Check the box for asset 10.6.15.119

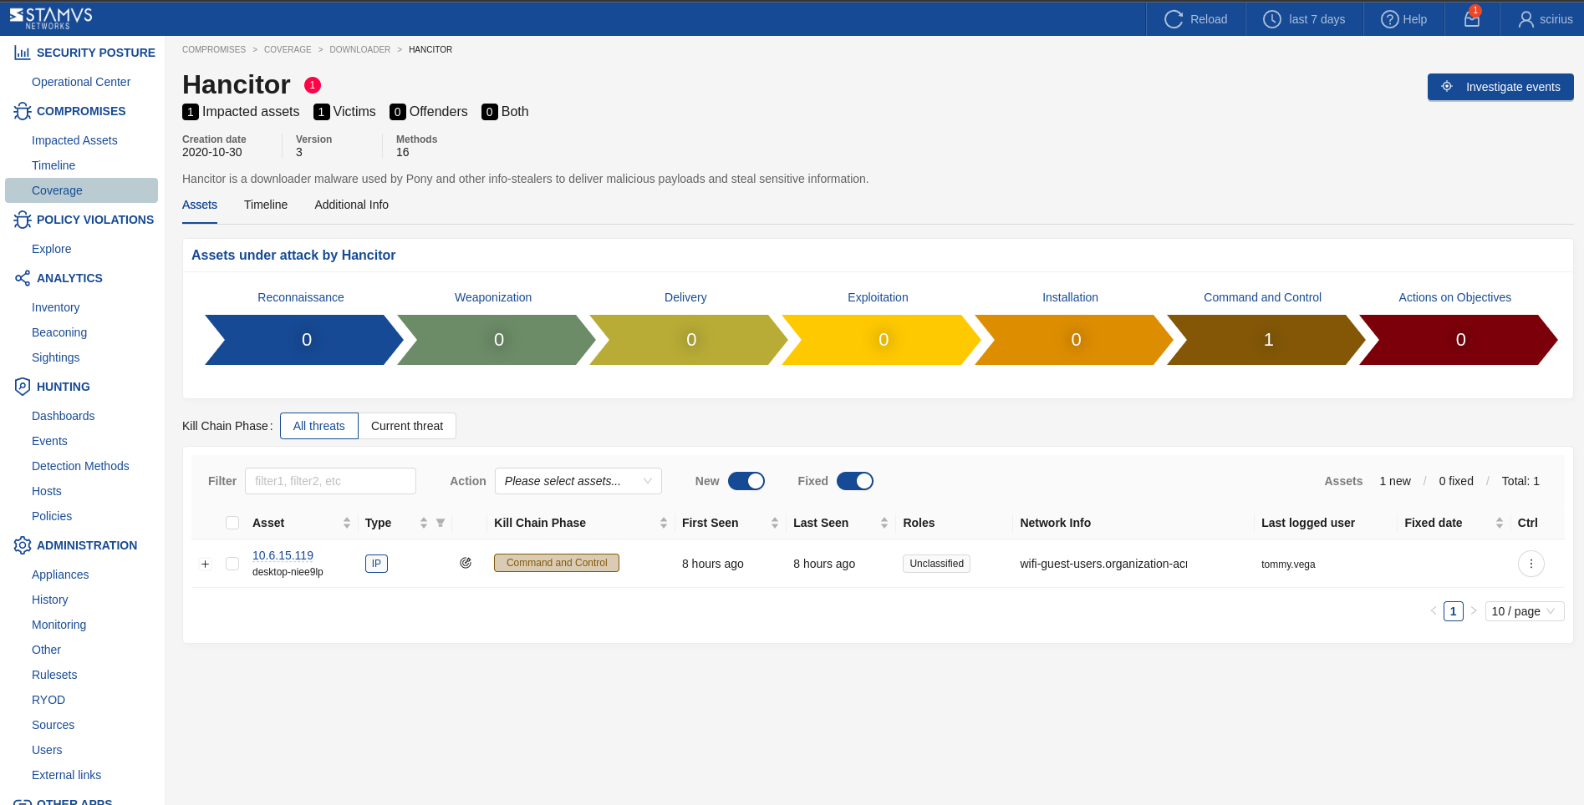click(x=232, y=564)
